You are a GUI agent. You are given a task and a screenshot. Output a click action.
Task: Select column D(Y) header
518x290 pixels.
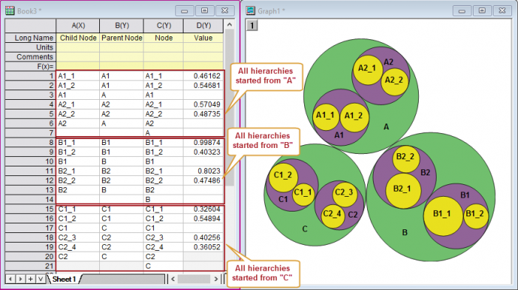pos(203,26)
